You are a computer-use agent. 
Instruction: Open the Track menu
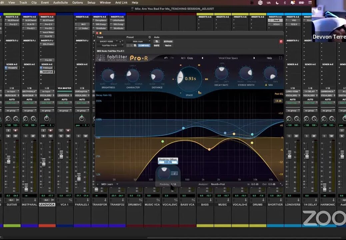tap(23, 3)
